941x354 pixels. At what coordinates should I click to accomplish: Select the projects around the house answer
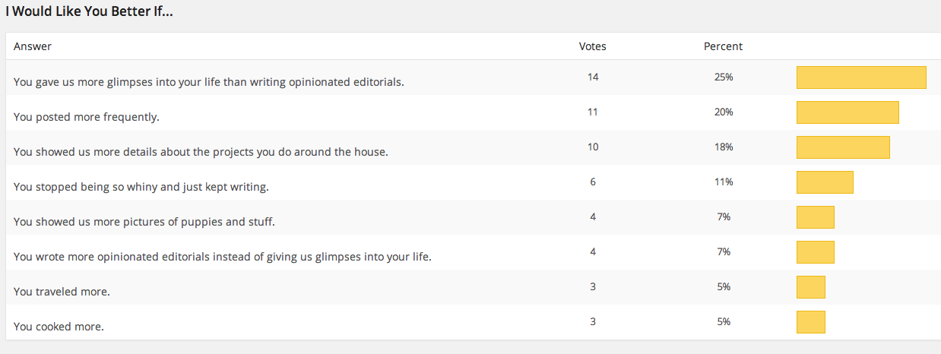pyautogui.click(x=201, y=152)
